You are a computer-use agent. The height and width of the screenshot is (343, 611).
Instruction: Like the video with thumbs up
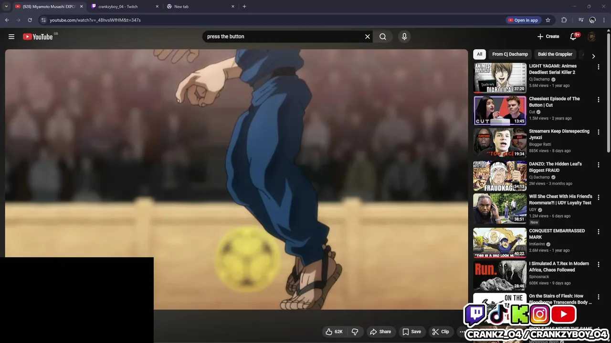pyautogui.click(x=334, y=332)
